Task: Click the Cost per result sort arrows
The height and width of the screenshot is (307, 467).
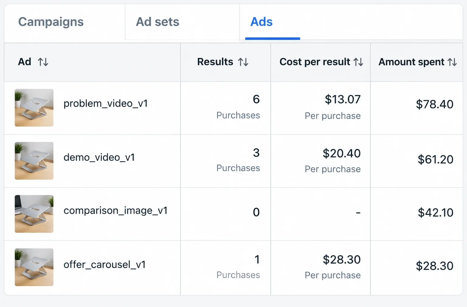Action: click(358, 62)
